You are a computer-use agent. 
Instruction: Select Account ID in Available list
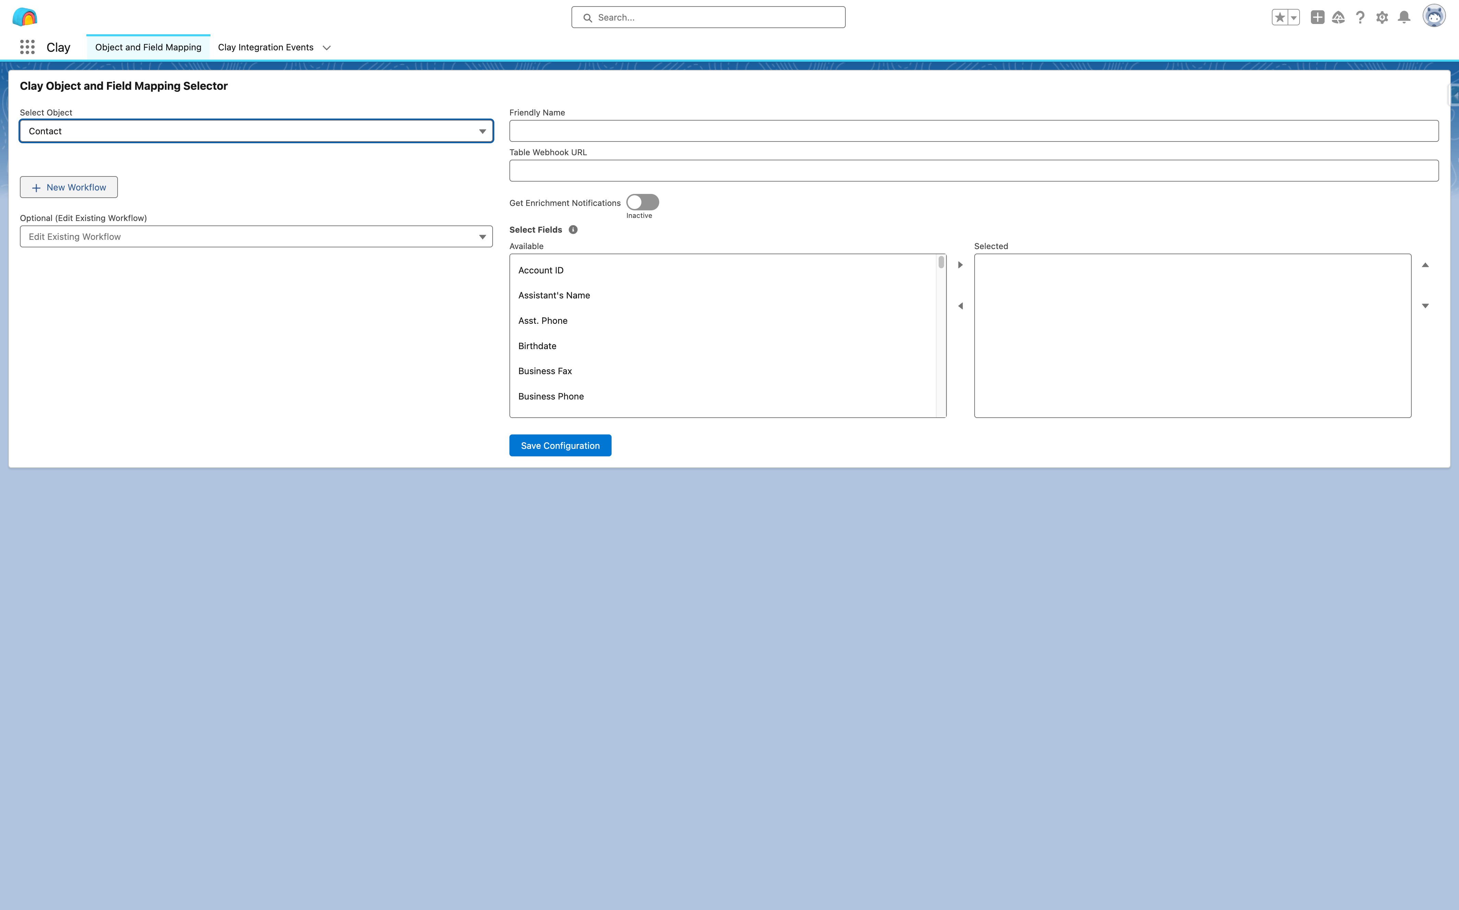click(723, 270)
